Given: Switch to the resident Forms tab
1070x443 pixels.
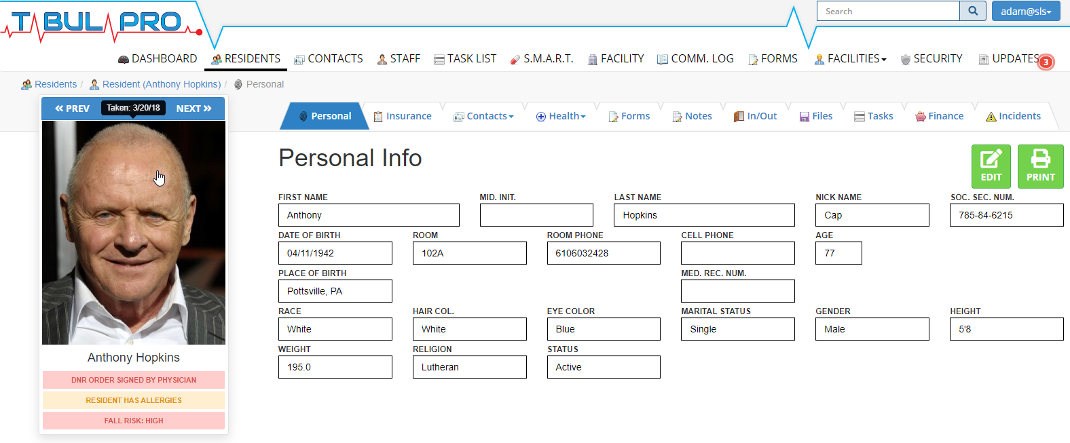Looking at the screenshot, I should (629, 116).
